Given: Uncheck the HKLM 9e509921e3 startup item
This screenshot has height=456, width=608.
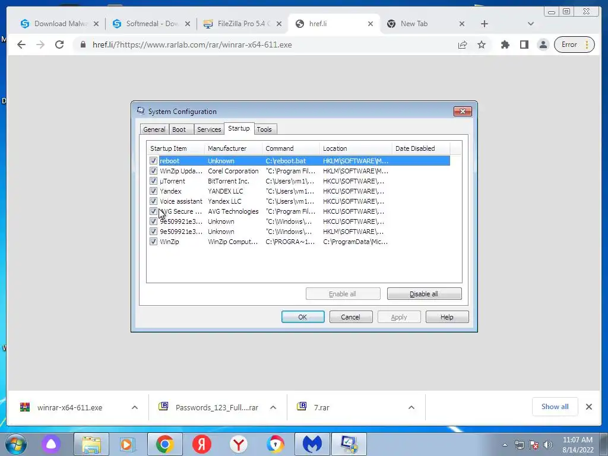Looking at the screenshot, I should [153, 231].
